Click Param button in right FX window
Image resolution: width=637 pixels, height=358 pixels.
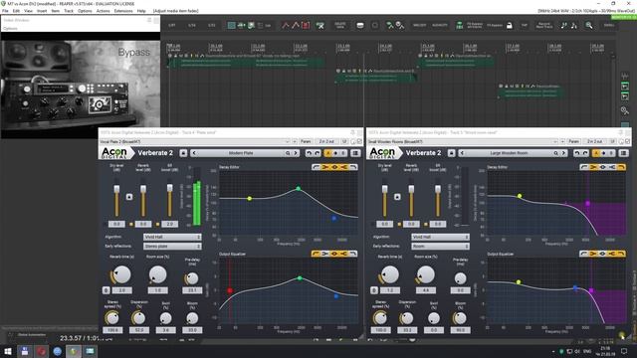pyautogui.click(x=573, y=141)
